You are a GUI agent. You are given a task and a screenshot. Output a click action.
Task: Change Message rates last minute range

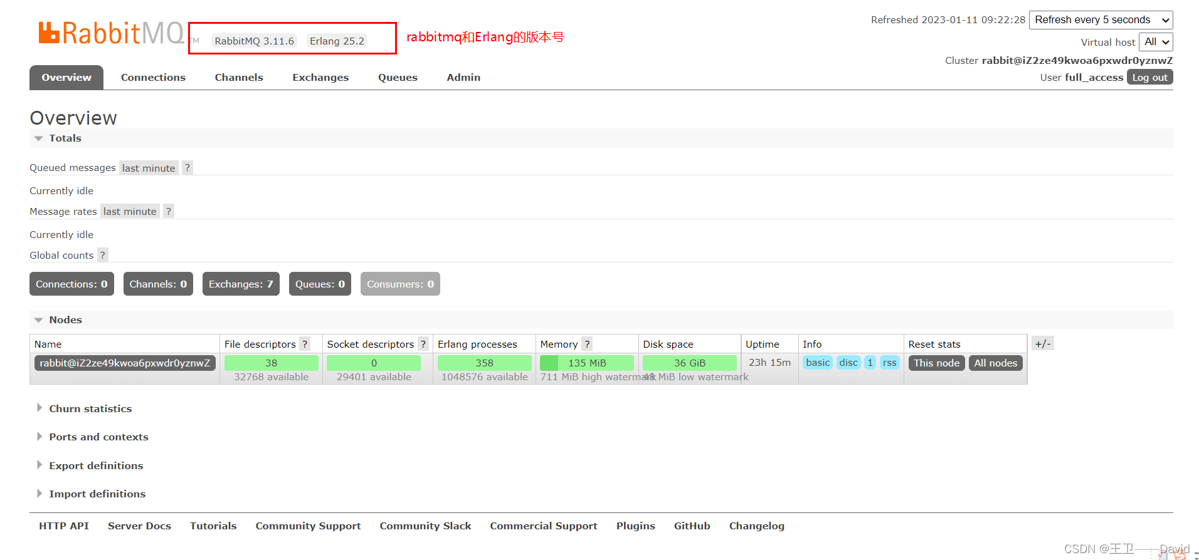pyautogui.click(x=130, y=212)
